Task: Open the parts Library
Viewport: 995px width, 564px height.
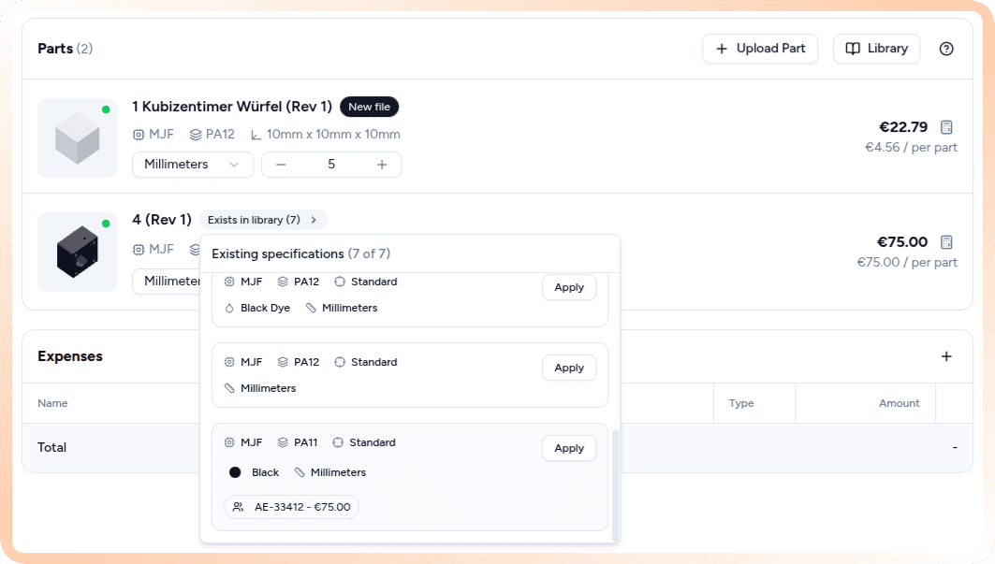Action: coord(876,49)
